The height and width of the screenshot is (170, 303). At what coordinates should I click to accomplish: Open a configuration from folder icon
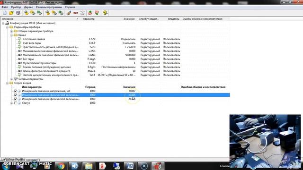pos(11,13)
